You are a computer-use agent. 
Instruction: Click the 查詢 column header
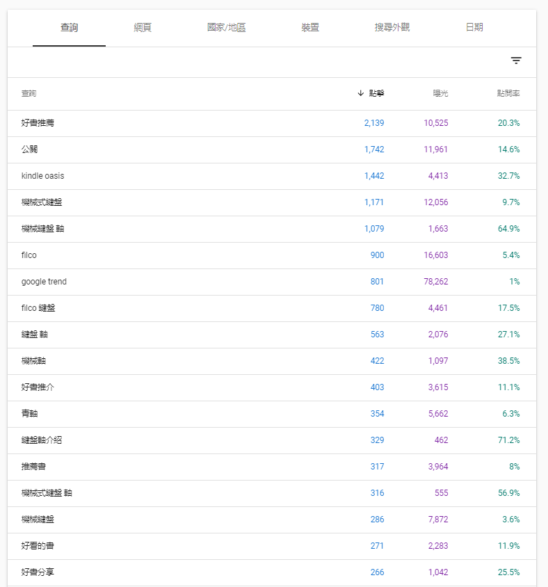(29, 93)
